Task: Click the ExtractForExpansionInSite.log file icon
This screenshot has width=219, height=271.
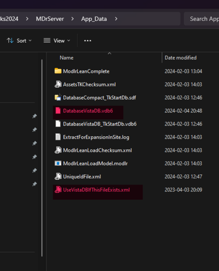Action: [x=58, y=137]
